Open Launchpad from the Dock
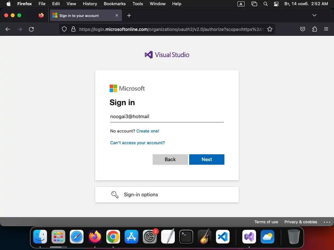Screen dimensions: 334x250 58,237
